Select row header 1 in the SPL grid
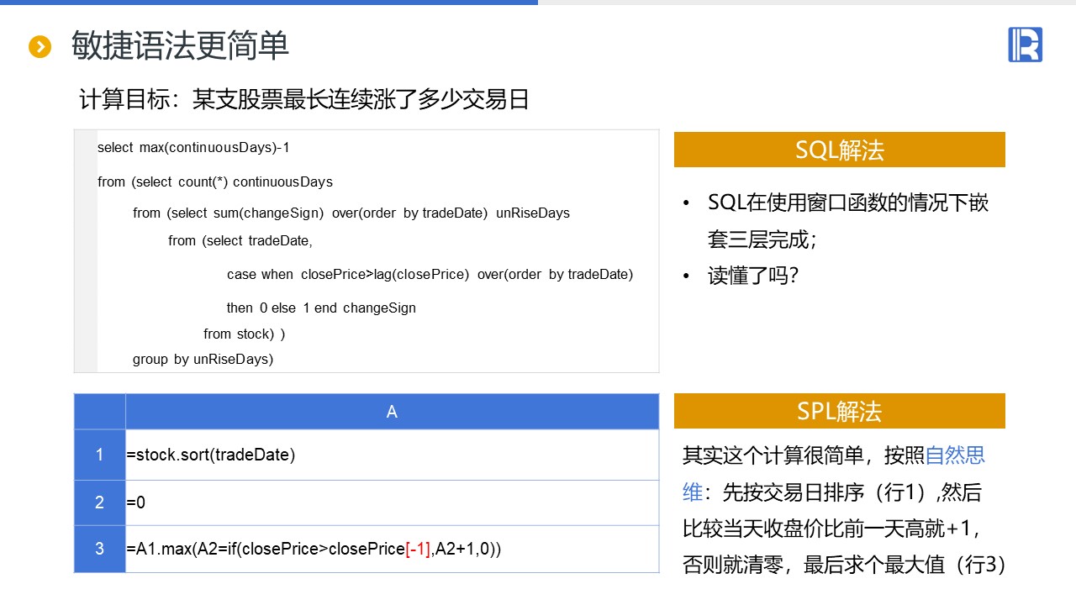 pos(99,455)
